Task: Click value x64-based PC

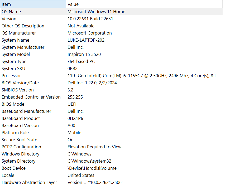Action: pos(81,61)
